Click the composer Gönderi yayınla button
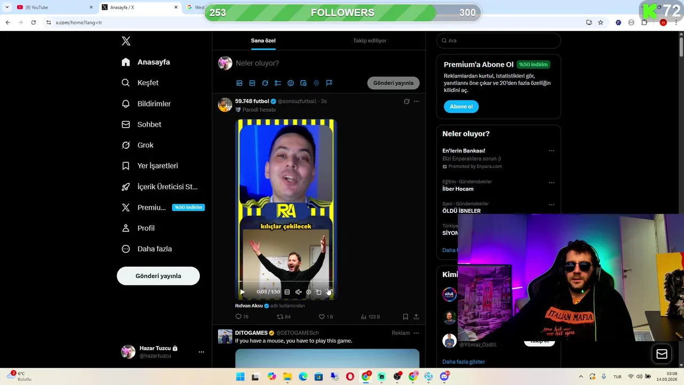This screenshot has height=385, width=684. pos(393,83)
